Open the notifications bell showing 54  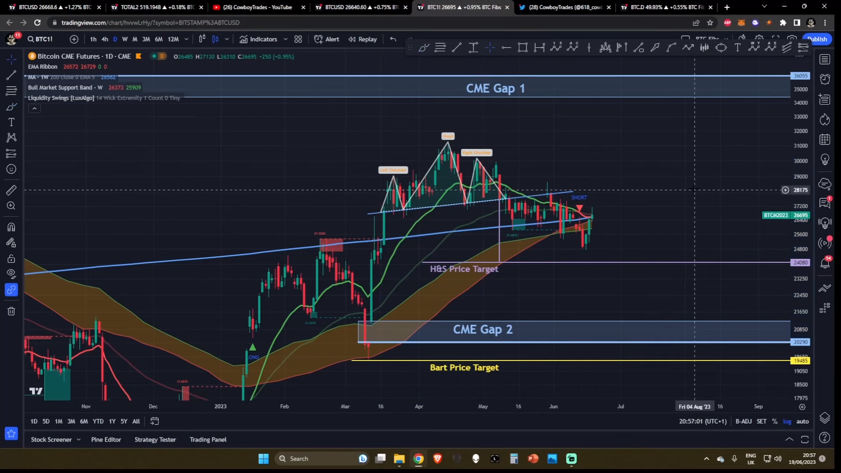click(825, 263)
